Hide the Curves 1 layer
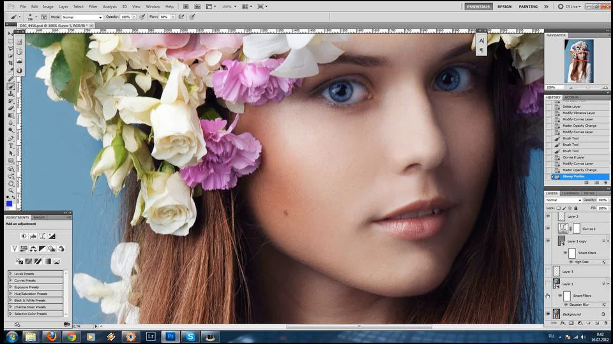Image resolution: width=613 pixels, height=344 pixels. 548,229
